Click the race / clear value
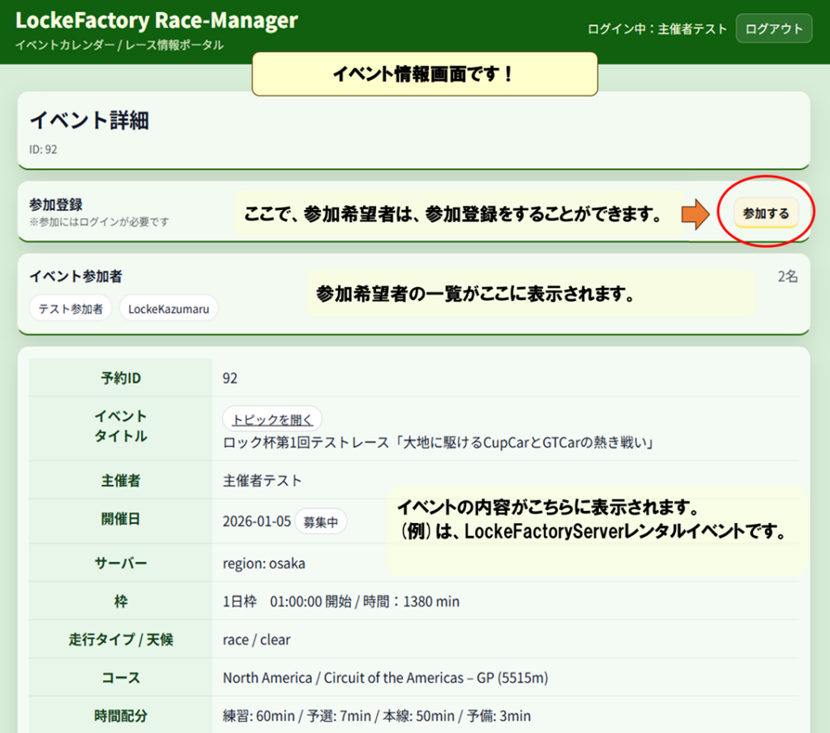This screenshot has width=830, height=733. pos(256,640)
